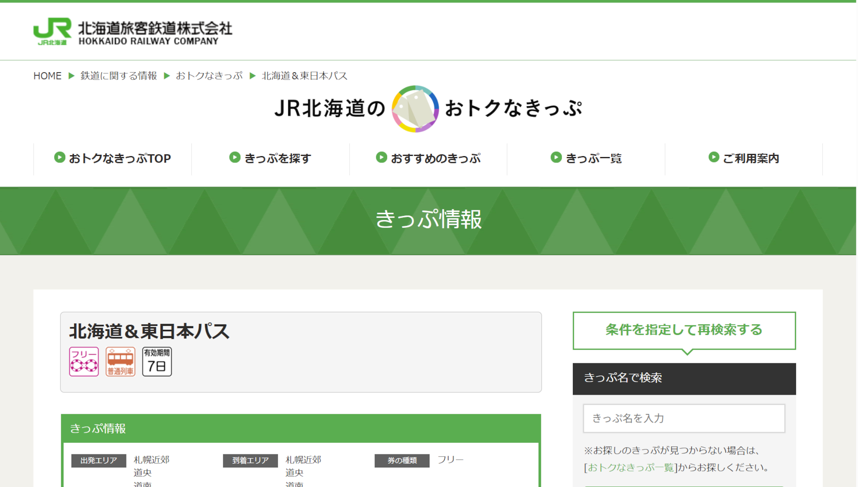This screenshot has width=858, height=487.
Task: Click the green arrow icon beside きっぷを探す
Action: click(x=235, y=158)
